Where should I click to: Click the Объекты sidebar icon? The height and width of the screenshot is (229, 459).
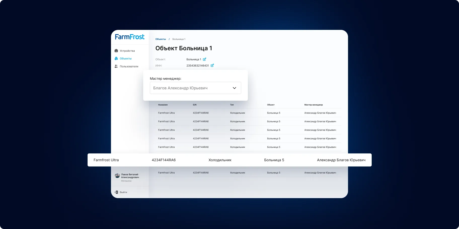click(x=116, y=59)
